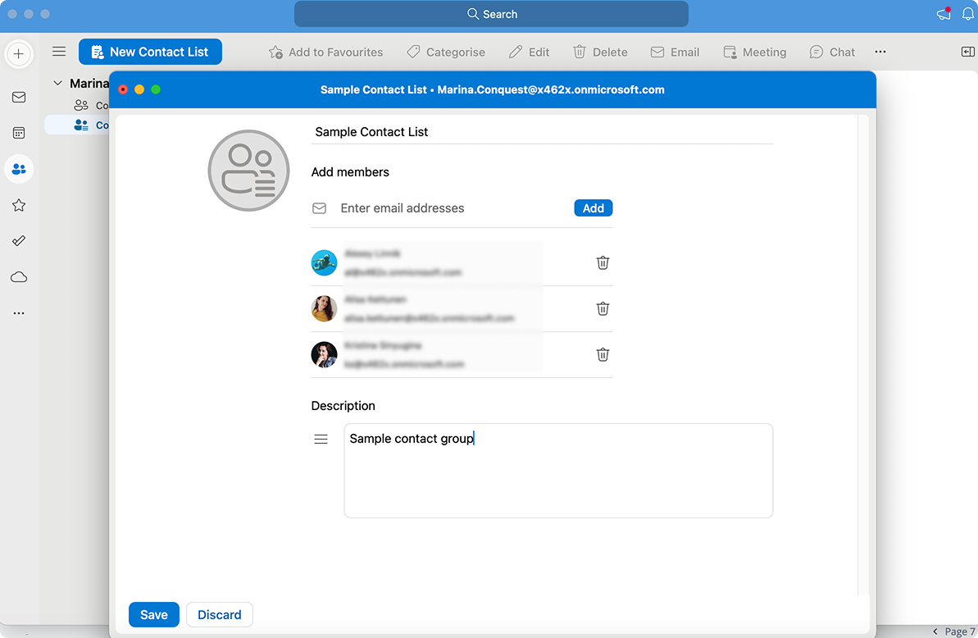Screen dimensions: 978x638
Task: Remove Kristina Sinyugina with the trash icon
Action: (603, 354)
